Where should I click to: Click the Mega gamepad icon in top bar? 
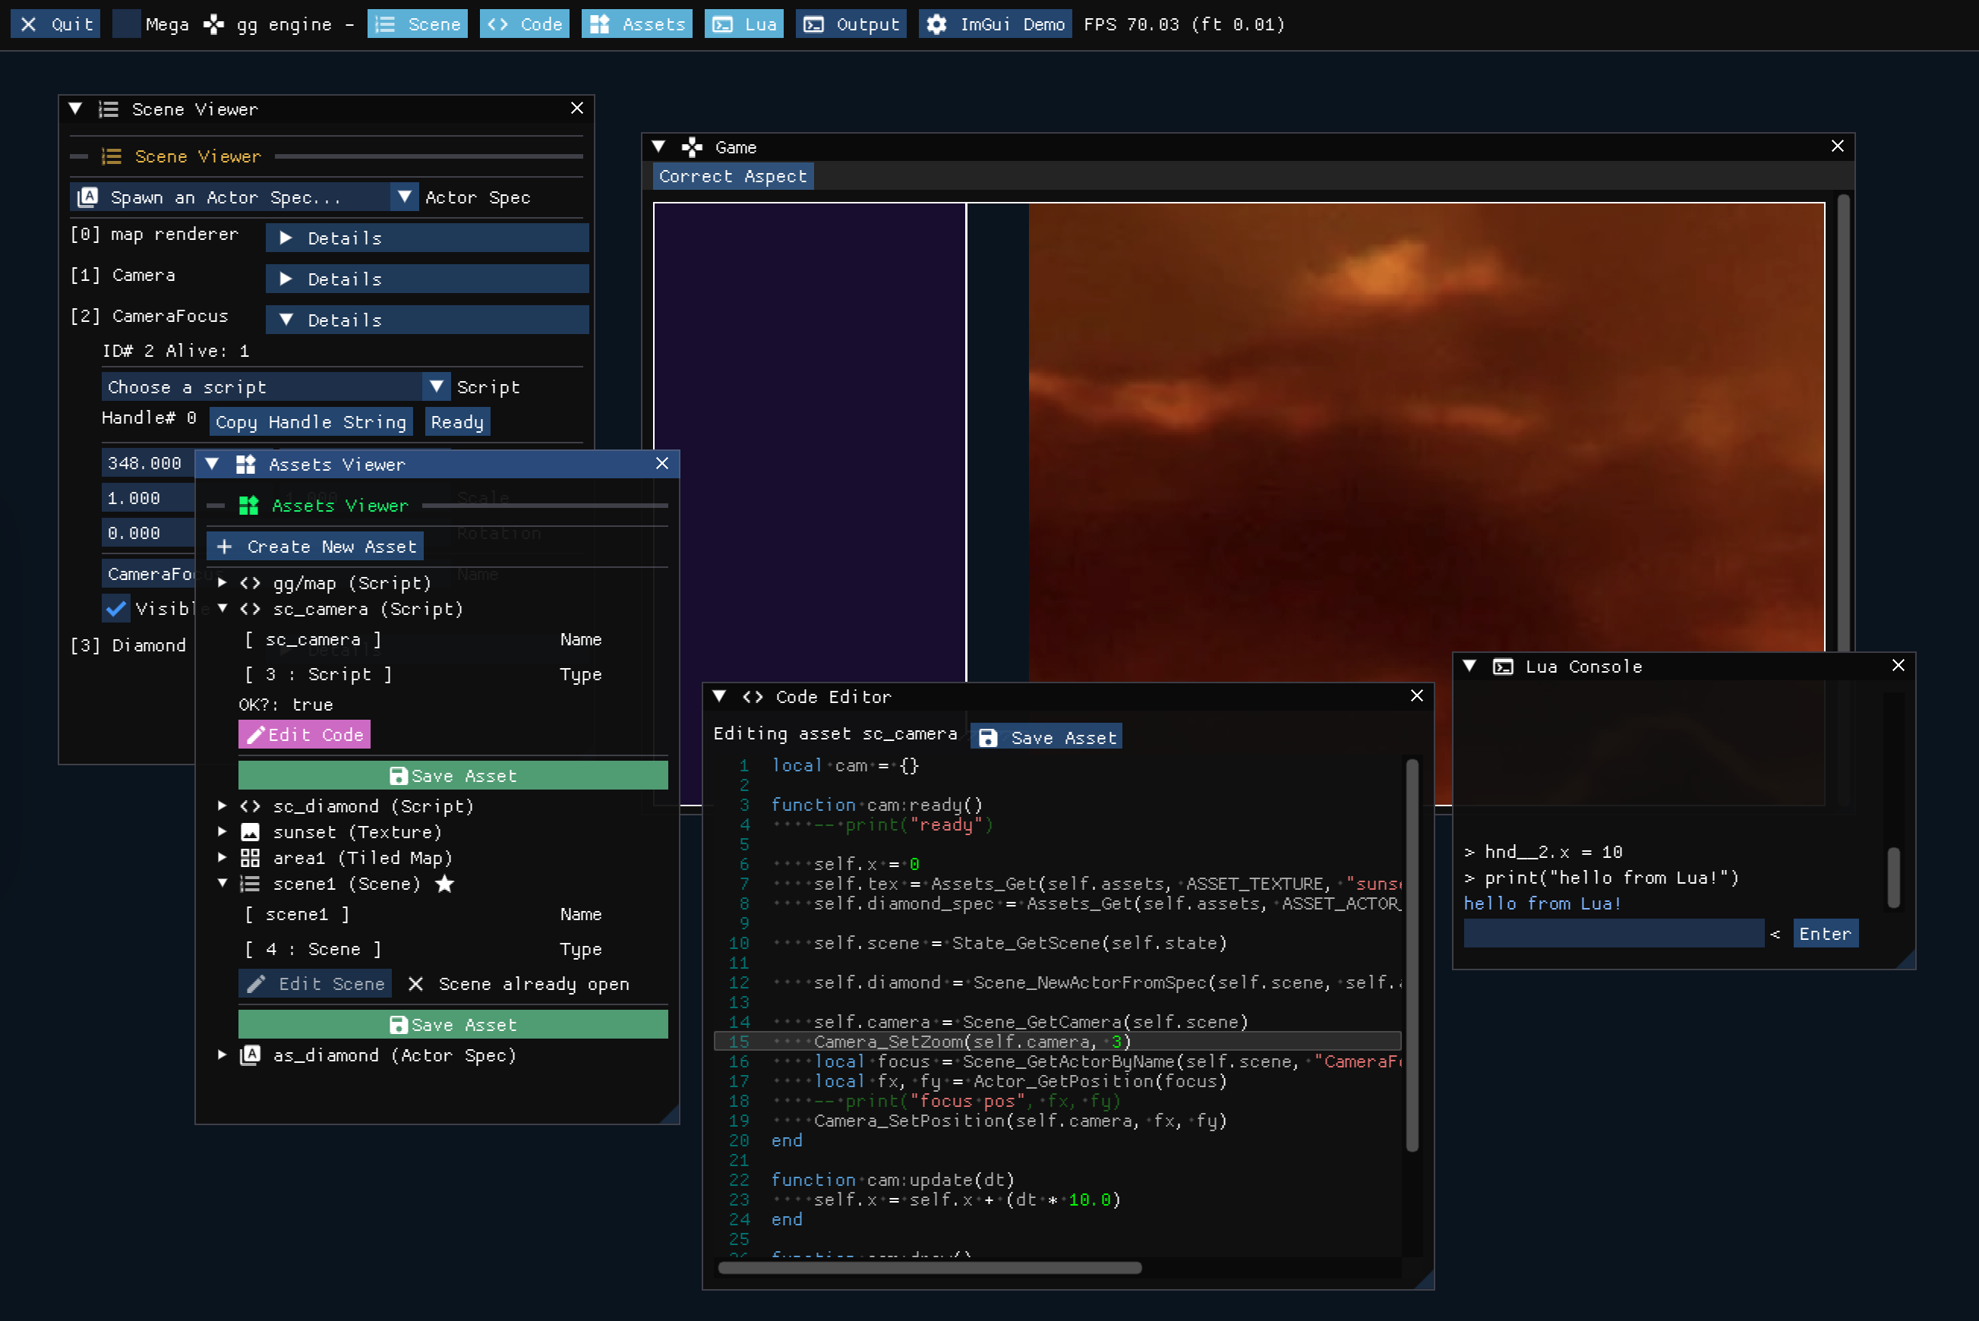(x=214, y=24)
